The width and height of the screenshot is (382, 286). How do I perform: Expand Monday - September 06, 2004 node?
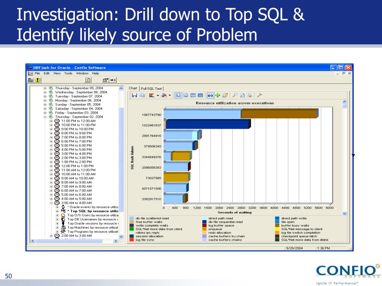[45, 101]
